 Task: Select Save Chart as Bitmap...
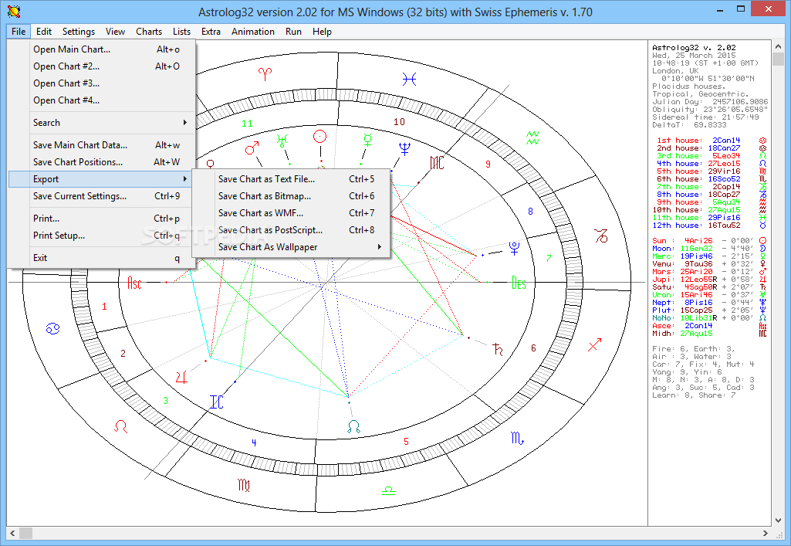[x=291, y=196]
